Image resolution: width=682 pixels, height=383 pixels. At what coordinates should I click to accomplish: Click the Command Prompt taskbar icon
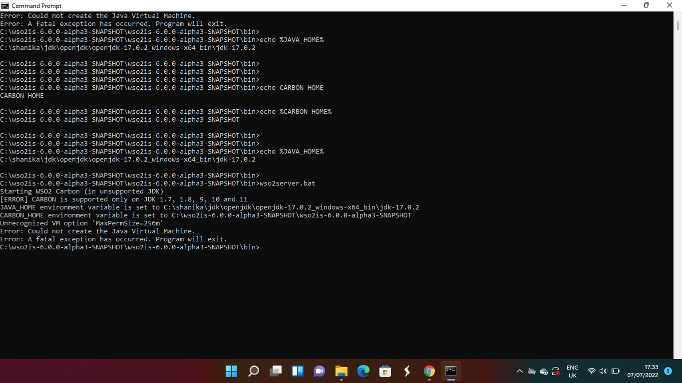tap(451, 371)
